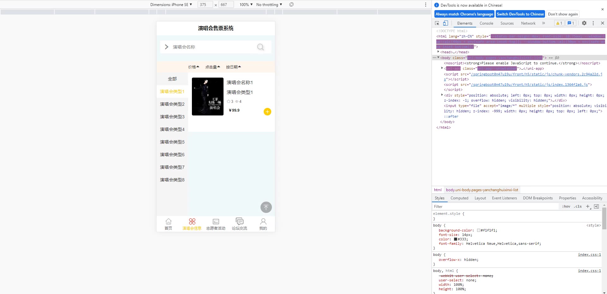Expand the head element node
This screenshot has width=607, height=294.
pyautogui.click(x=438, y=52)
